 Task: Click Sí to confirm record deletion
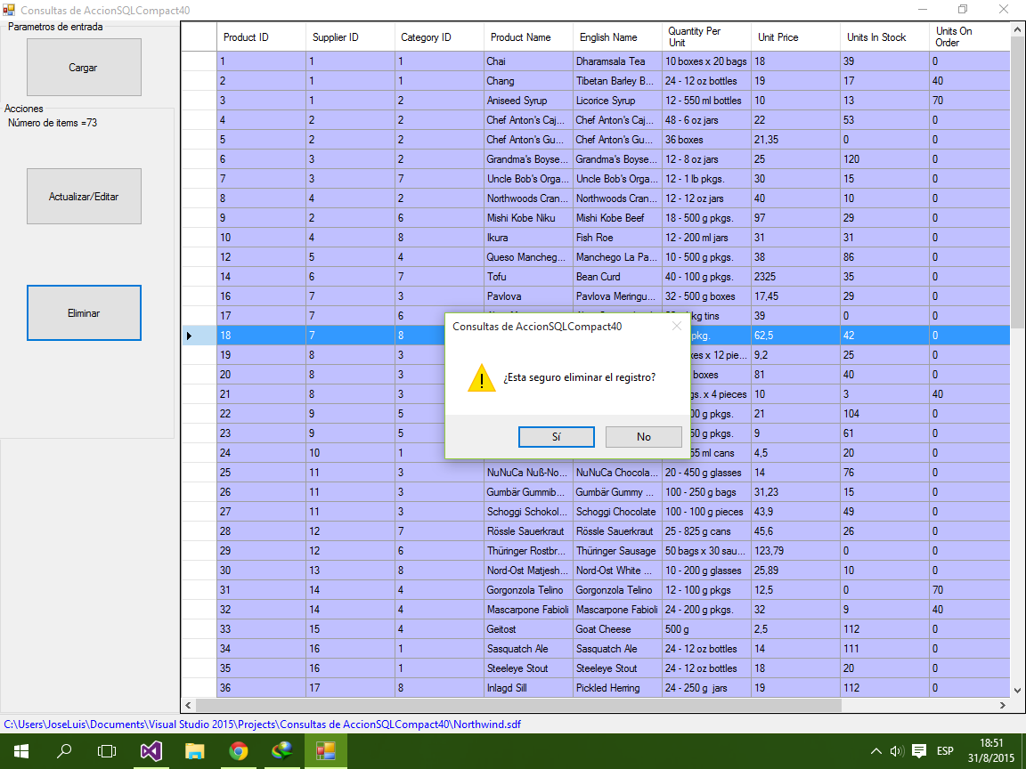coord(556,437)
